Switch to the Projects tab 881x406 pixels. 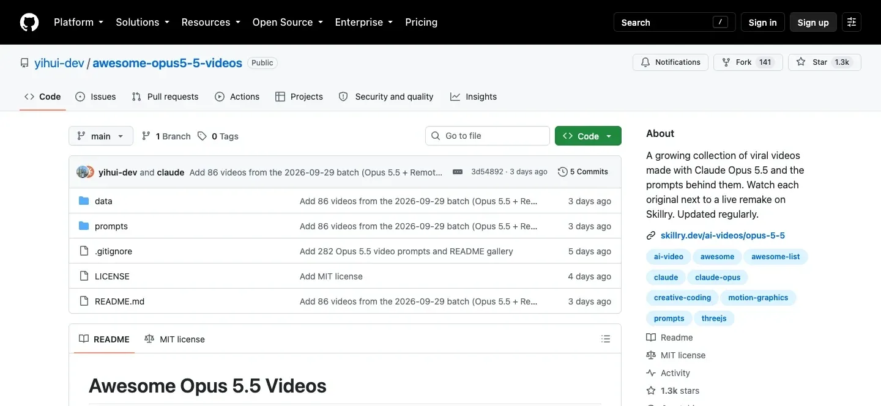[299, 97]
